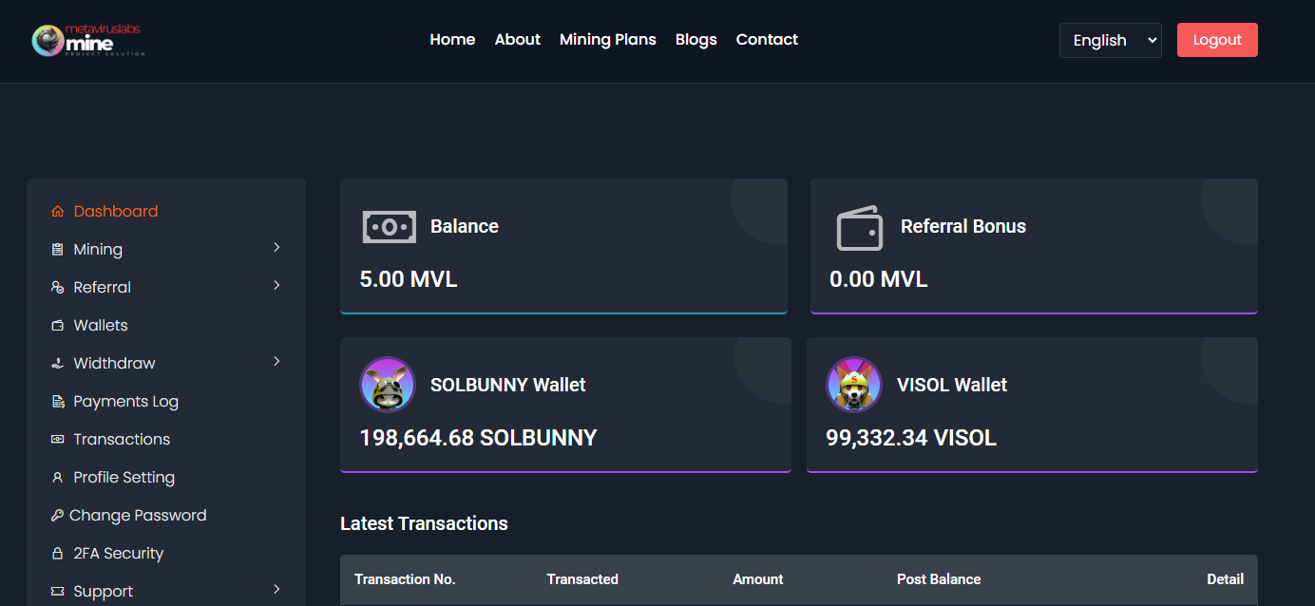1315x606 pixels.
Task: Open the Mining sidebar menu
Action: pyautogui.click(x=98, y=249)
